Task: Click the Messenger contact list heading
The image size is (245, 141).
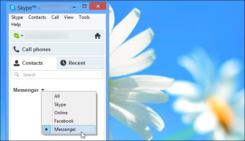Action: point(26,90)
